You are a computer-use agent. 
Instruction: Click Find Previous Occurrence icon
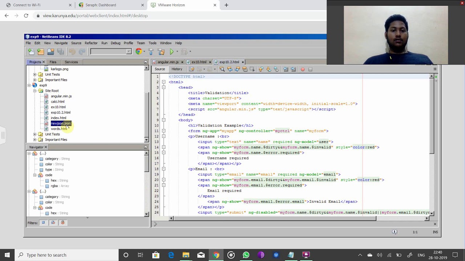click(230, 69)
